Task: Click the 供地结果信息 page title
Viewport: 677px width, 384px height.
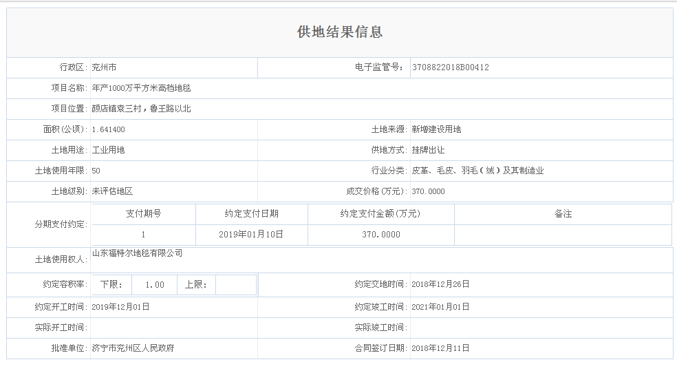Action: pos(339,32)
